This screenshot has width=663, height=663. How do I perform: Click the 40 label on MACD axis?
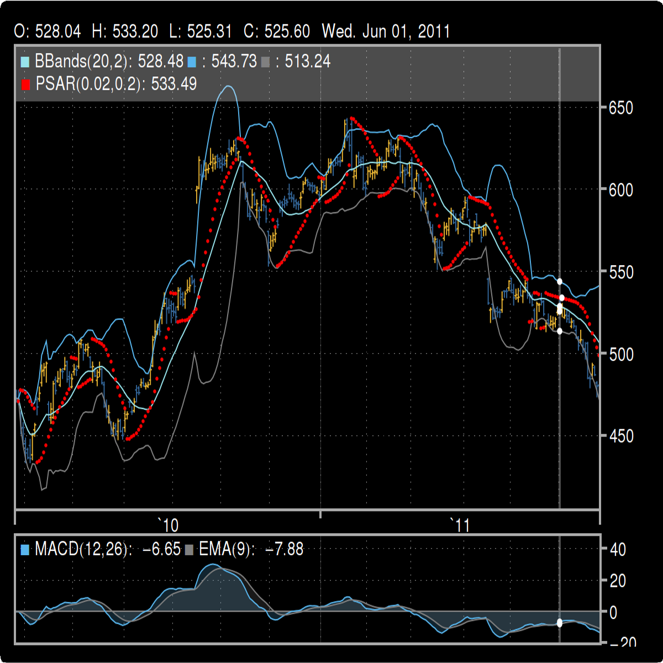click(x=618, y=550)
